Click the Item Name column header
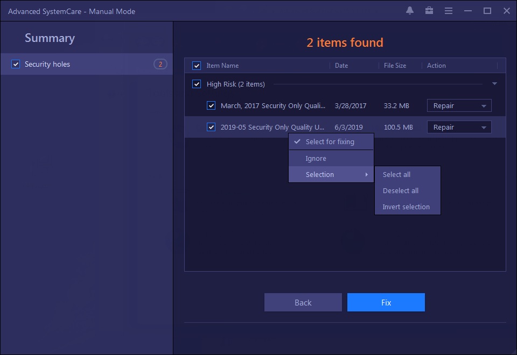Image resolution: width=517 pixels, height=355 pixels. pyautogui.click(x=222, y=66)
